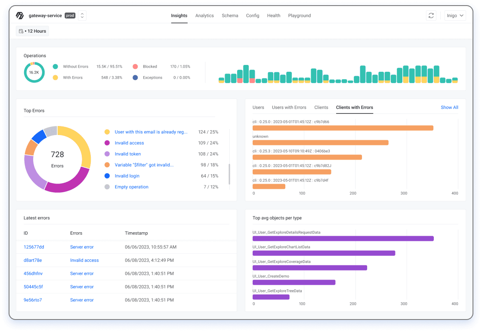Image resolution: width=482 pixels, height=332 pixels.
Task: Click the blue Invalid login legend dot
Action: point(107,176)
